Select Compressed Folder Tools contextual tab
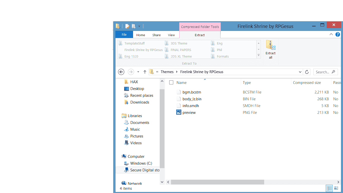The width and height of the screenshot is (343, 193). (x=200, y=27)
